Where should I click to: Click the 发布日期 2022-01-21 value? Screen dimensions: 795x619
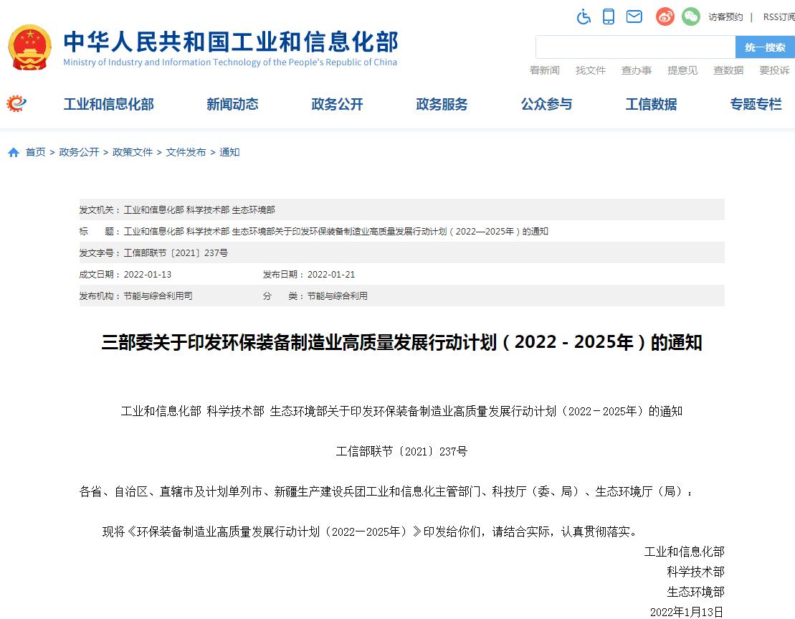(331, 275)
